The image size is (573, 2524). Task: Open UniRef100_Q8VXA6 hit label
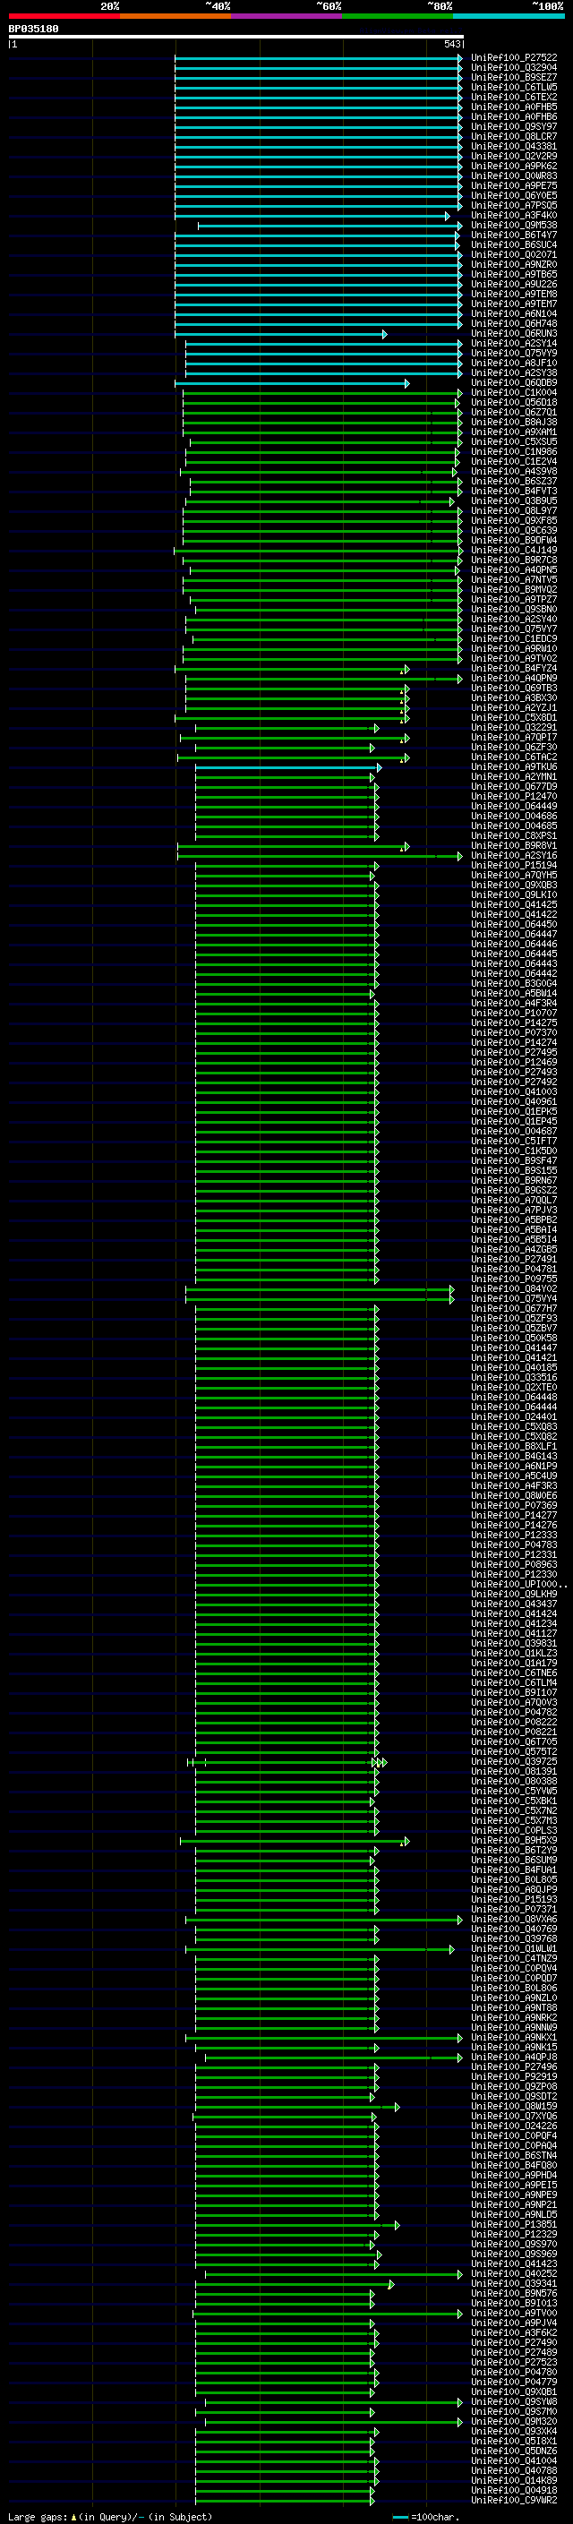(x=514, y=1921)
